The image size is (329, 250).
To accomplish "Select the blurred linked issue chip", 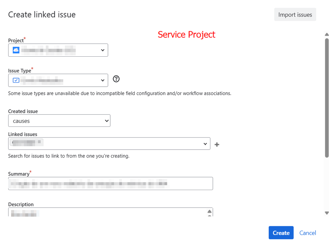I will [x=27, y=143].
